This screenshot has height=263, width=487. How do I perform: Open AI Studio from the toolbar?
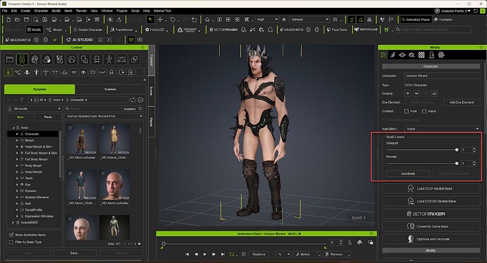click(79, 39)
